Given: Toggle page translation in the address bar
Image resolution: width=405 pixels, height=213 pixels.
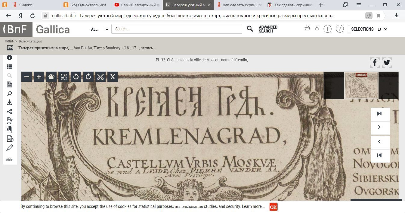Looking at the screenshot, I should click(x=369, y=16).
